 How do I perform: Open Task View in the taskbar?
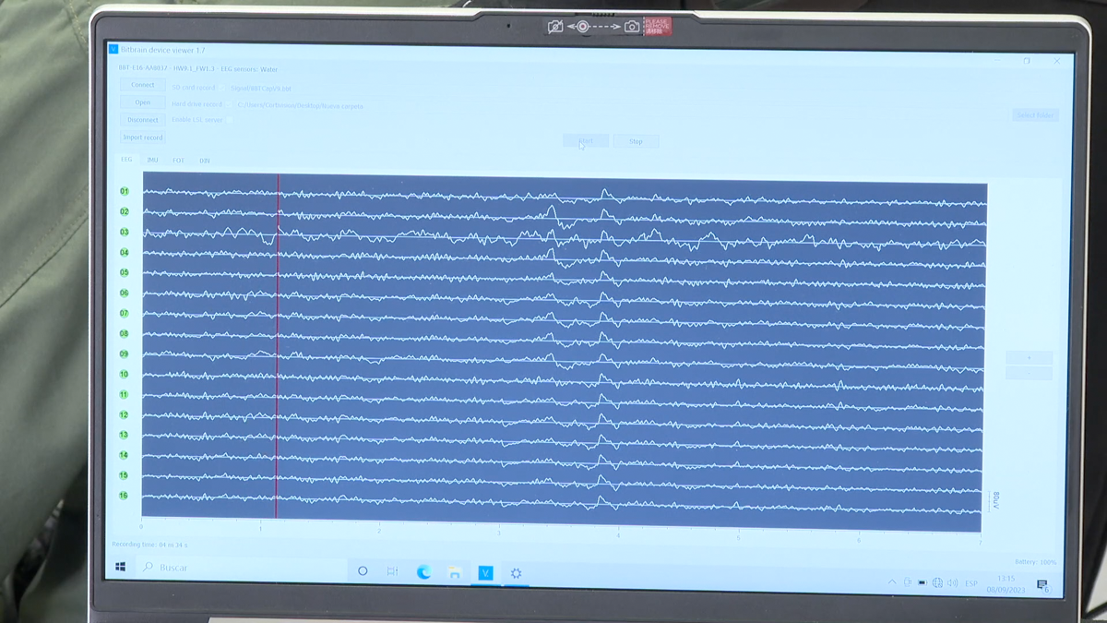pyautogui.click(x=392, y=572)
